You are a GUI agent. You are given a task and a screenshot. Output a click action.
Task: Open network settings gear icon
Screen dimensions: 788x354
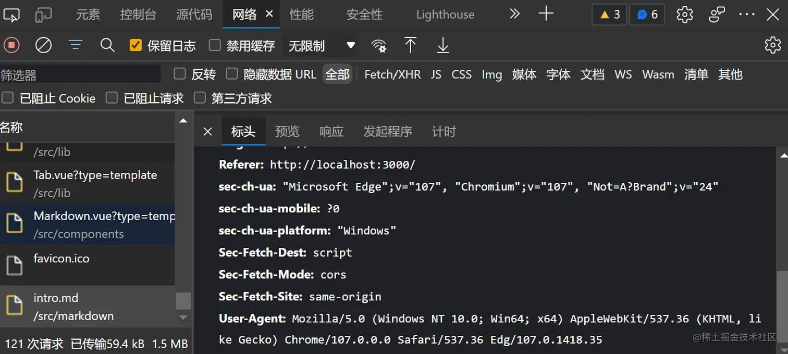click(x=772, y=45)
